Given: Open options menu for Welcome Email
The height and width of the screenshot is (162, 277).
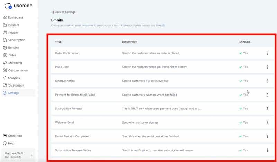Looking at the screenshot, I should (267, 123).
